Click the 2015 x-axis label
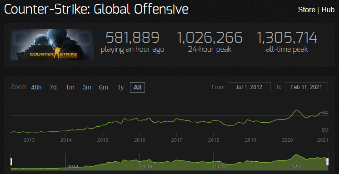Screen dimensions: 339x174 [x=103, y=140]
